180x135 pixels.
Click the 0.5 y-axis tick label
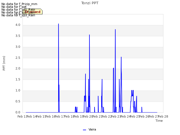tap(18, 101)
